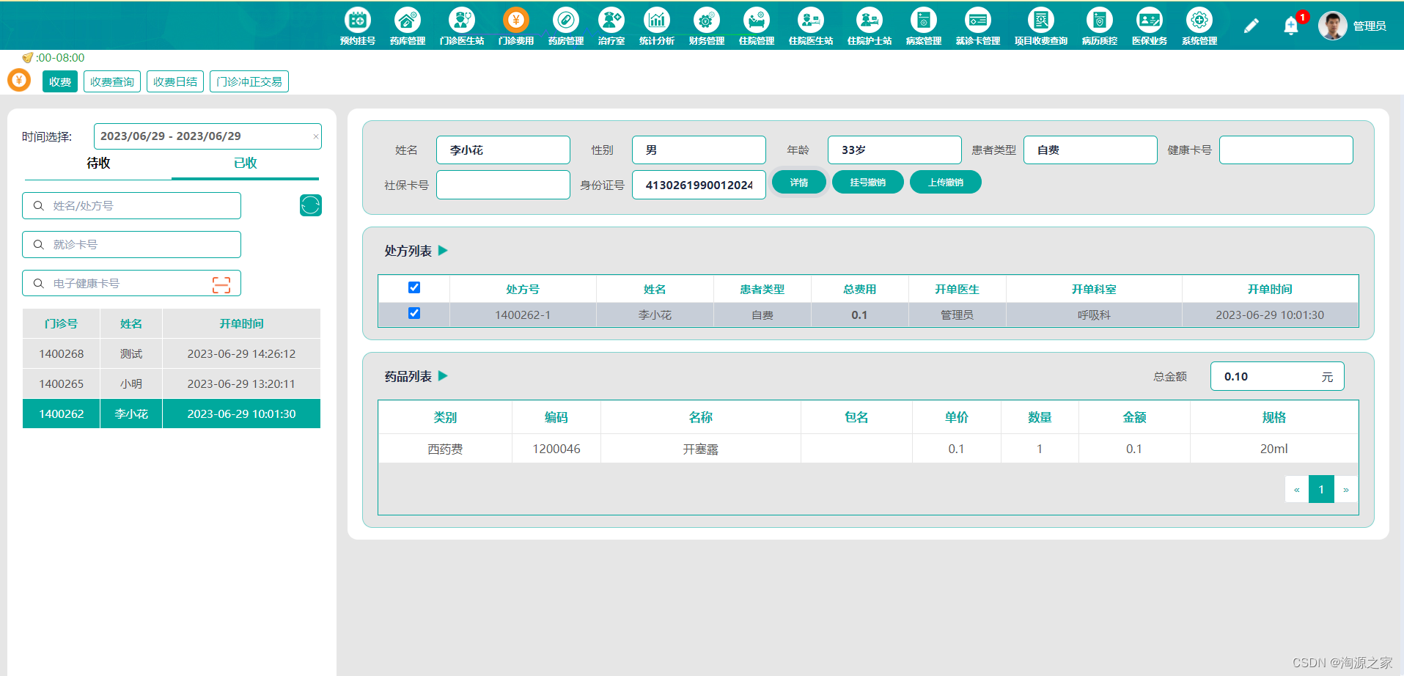Uncheck the checkbox for prescription 1400262-1

(414, 313)
